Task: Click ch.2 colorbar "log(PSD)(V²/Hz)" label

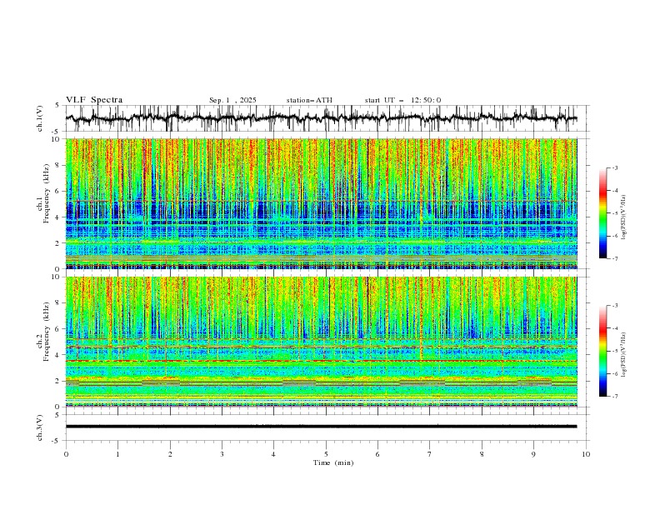Action: 624,354
